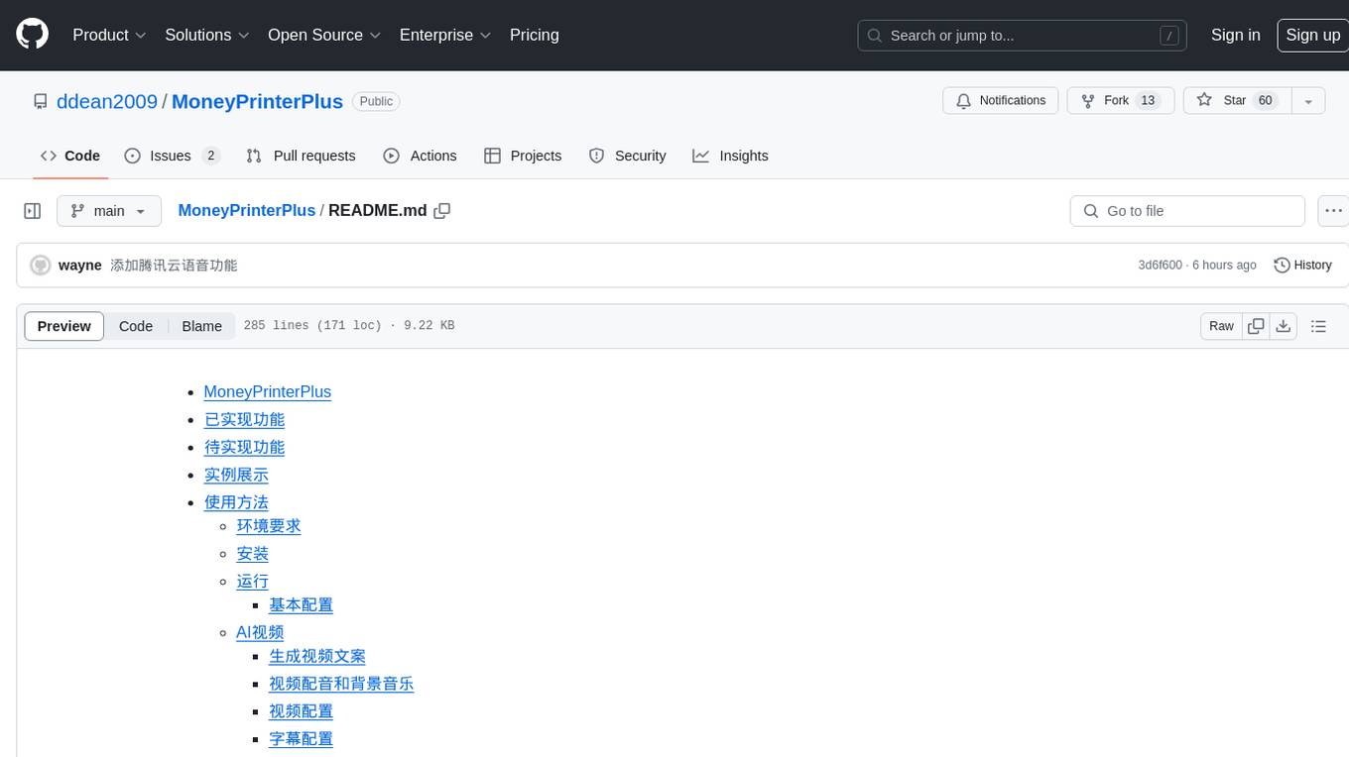This screenshot has width=1349, height=757.
Task: Open the Raw file view
Action: 1221,326
